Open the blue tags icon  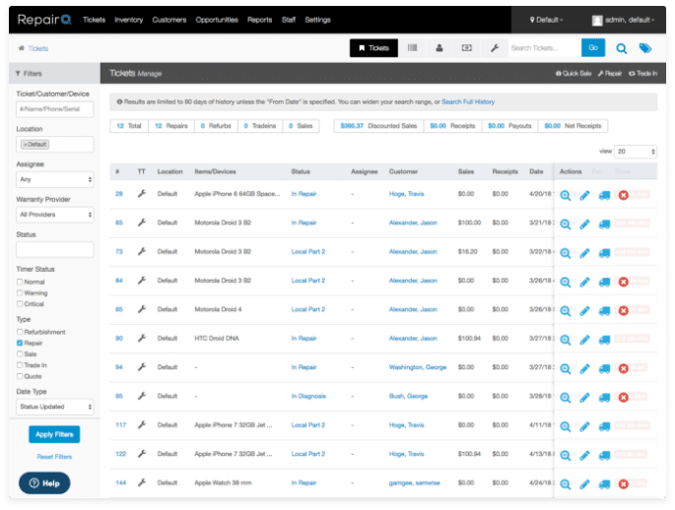645,47
